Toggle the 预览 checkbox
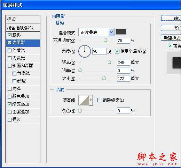181x168 pixels. [x=170, y=46]
